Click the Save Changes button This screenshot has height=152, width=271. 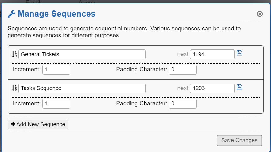(x=239, y=140)
